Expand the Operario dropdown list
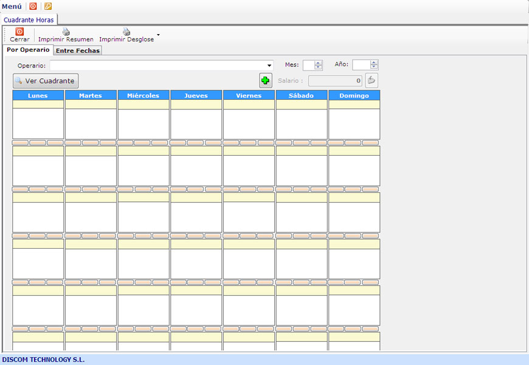The image size is (529, 365). click(269, 66)
